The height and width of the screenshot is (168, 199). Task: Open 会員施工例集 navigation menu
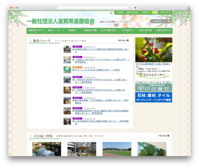pos(90,31)
